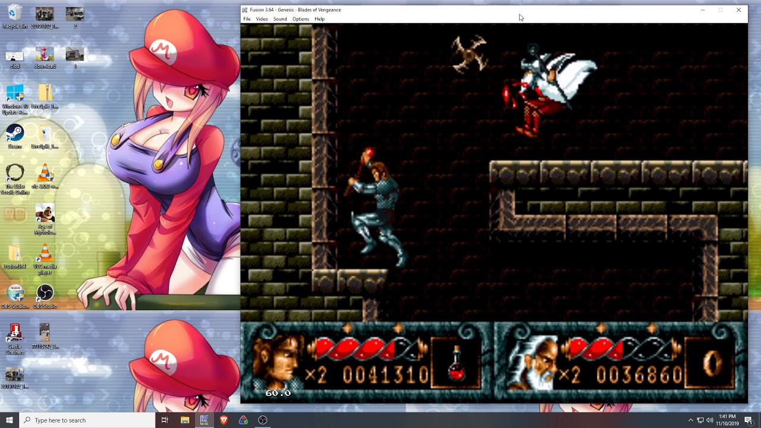This screenshot has width=761, height=428.
Task: Open File Explorer from the taskbar
Action: (x=185, y=420)
